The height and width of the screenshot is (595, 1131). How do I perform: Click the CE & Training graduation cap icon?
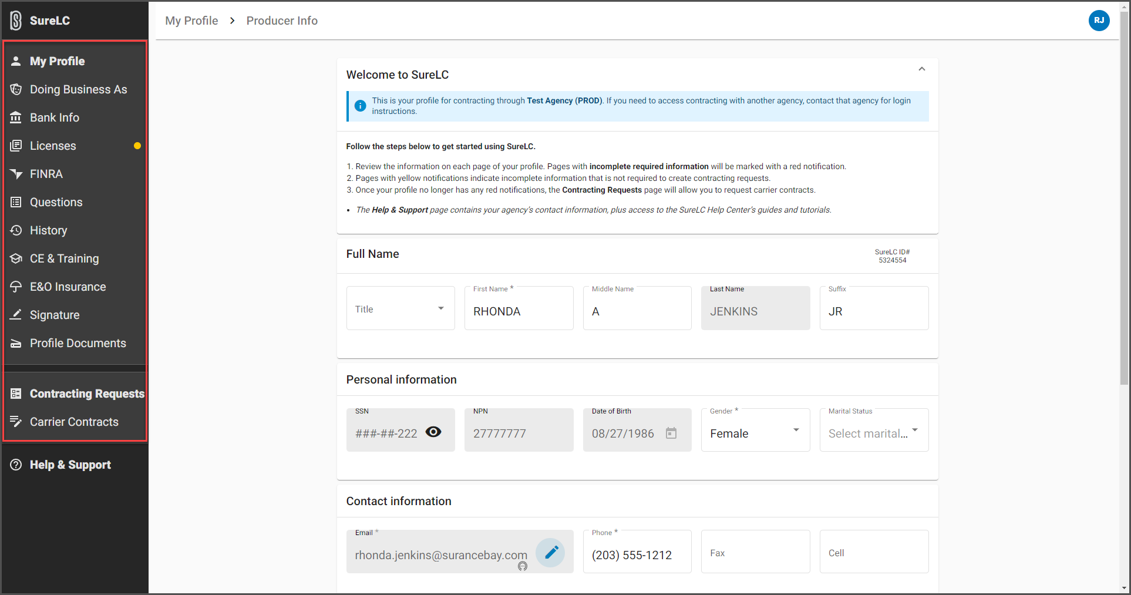[x=16, y=258]
